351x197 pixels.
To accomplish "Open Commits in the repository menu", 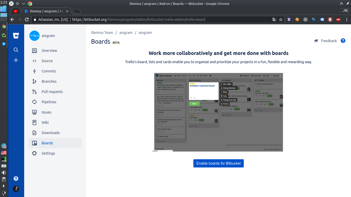I will [55, 71].
